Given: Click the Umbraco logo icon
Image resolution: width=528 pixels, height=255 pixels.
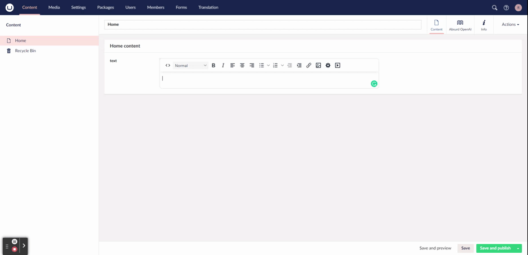Looking at the screenshot, I should tap(10, 7).
